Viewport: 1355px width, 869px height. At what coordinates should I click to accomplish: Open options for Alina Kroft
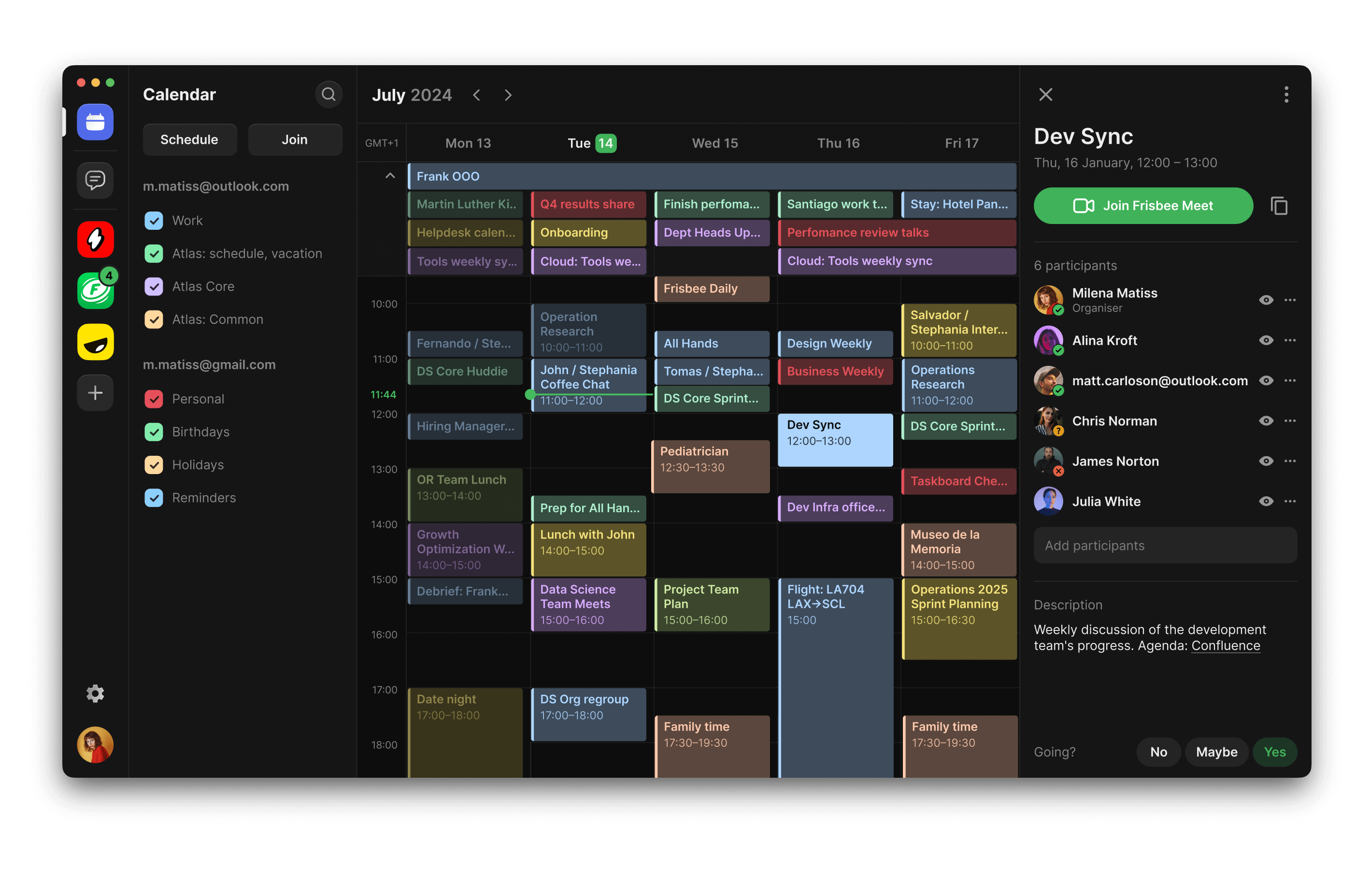1289,340
